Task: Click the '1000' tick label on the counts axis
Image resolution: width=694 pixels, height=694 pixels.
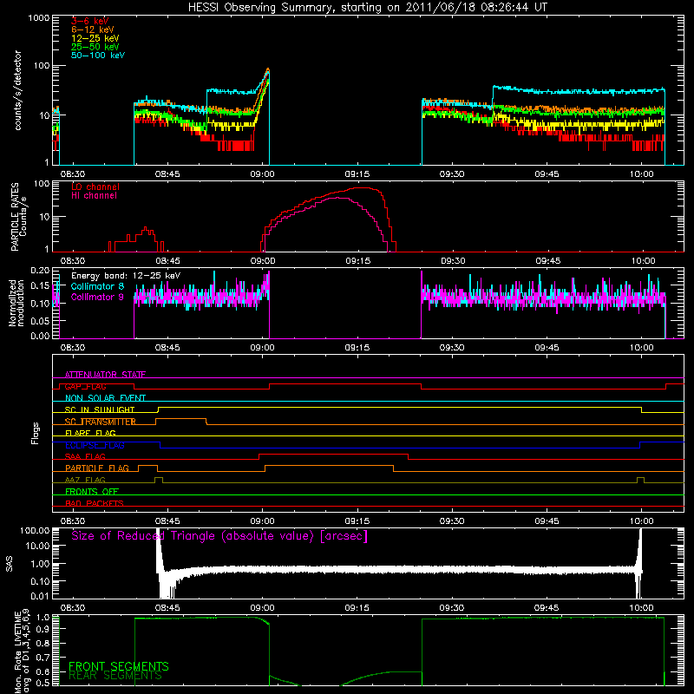Action: [38, 18]
